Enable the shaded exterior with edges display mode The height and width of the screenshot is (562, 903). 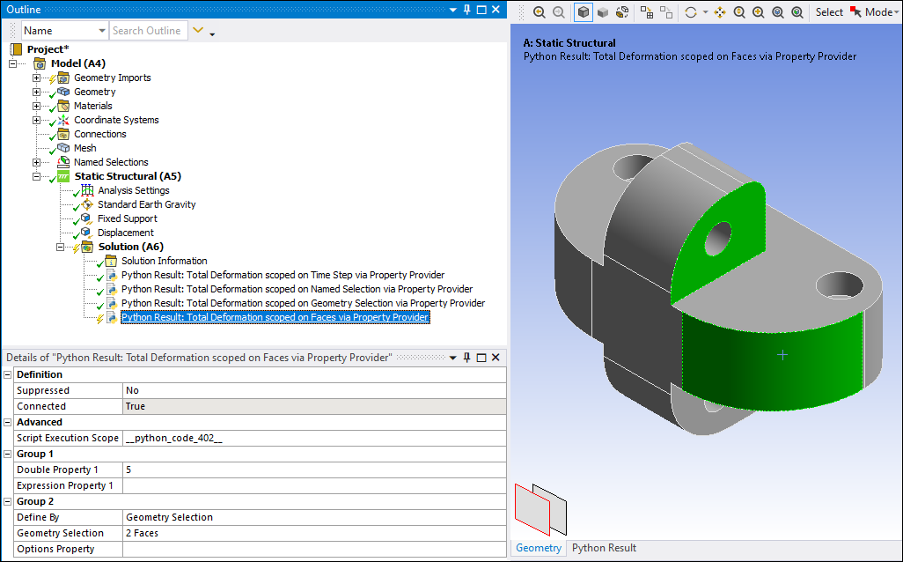tap(584, 11)
